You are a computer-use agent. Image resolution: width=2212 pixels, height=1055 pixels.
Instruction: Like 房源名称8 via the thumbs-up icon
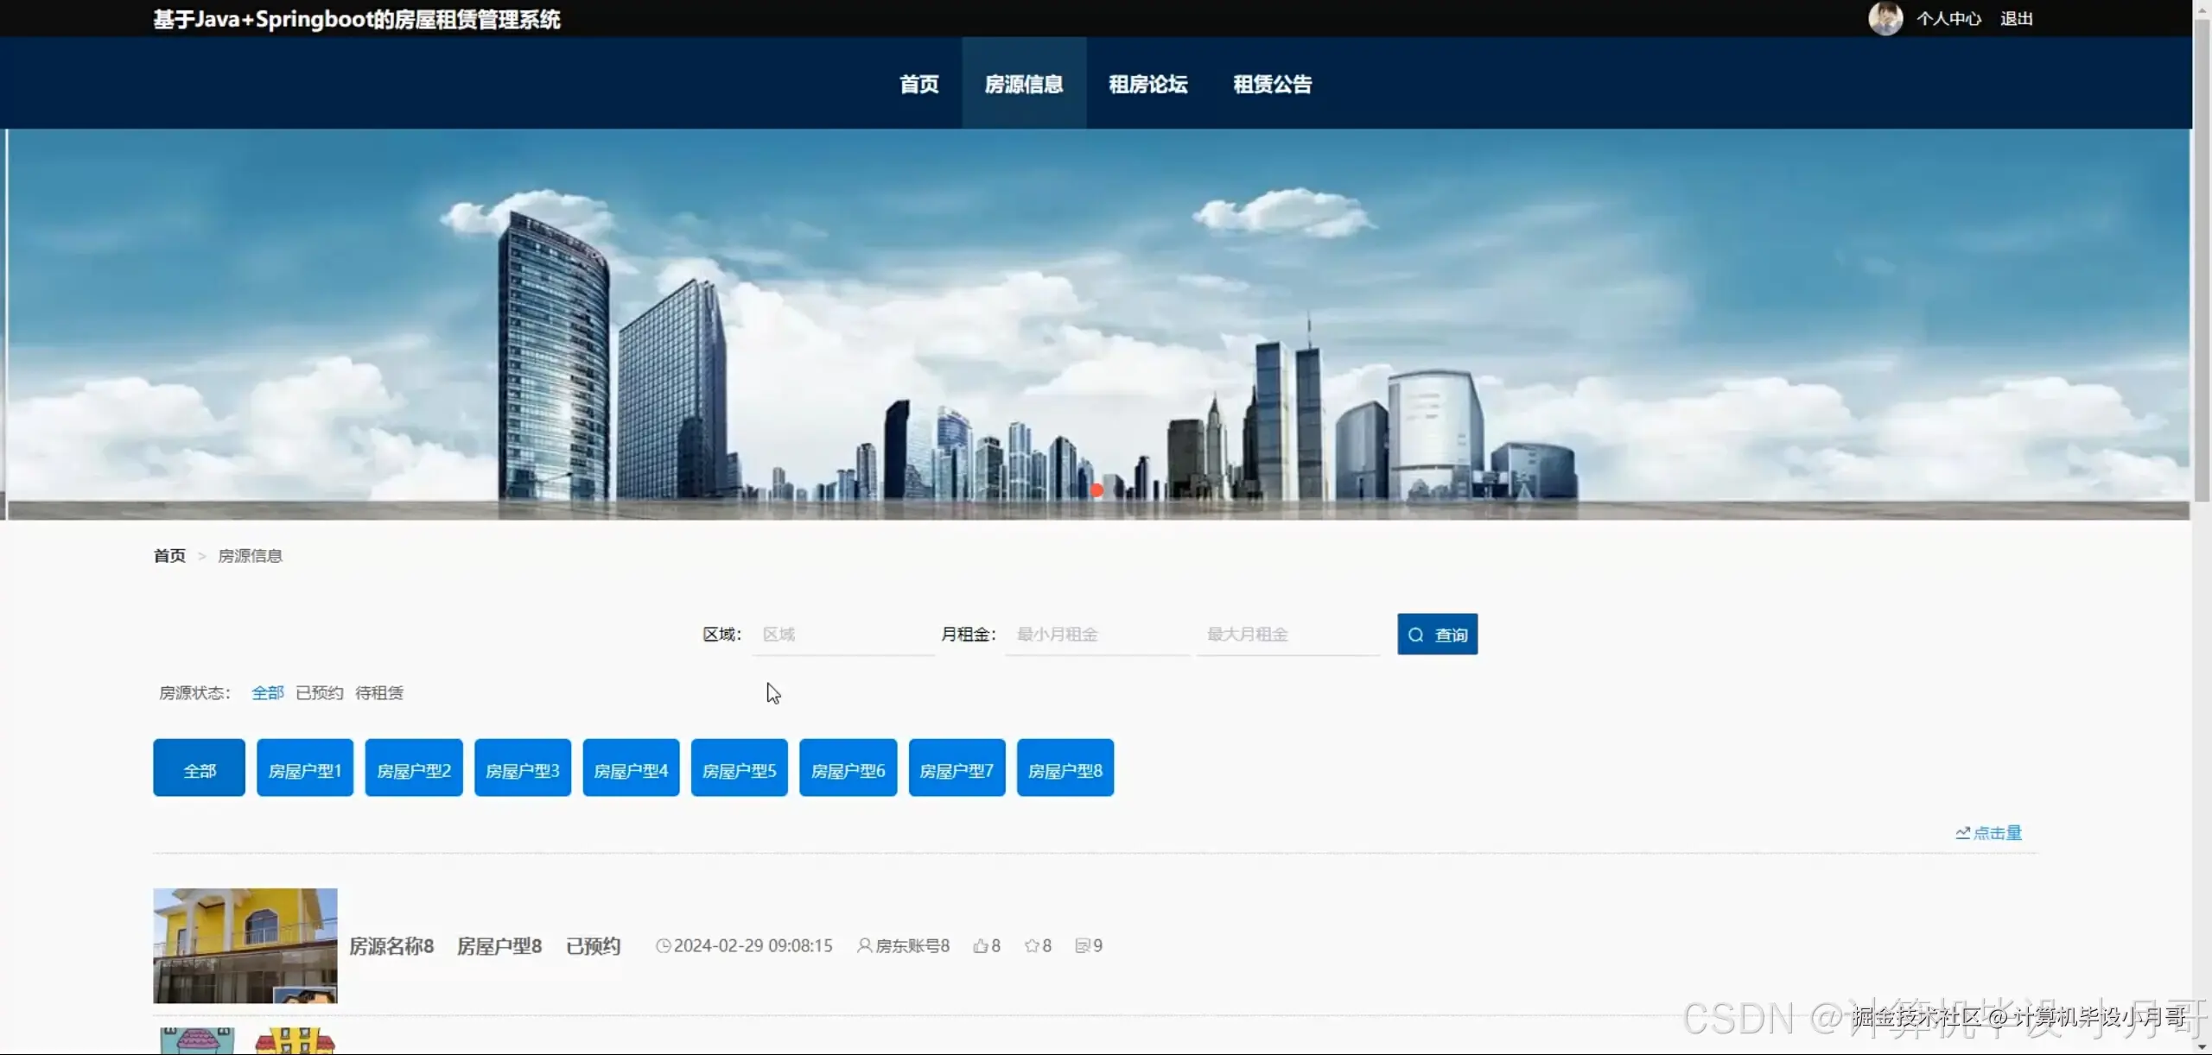pyautogui.click(x=979, y=945)
